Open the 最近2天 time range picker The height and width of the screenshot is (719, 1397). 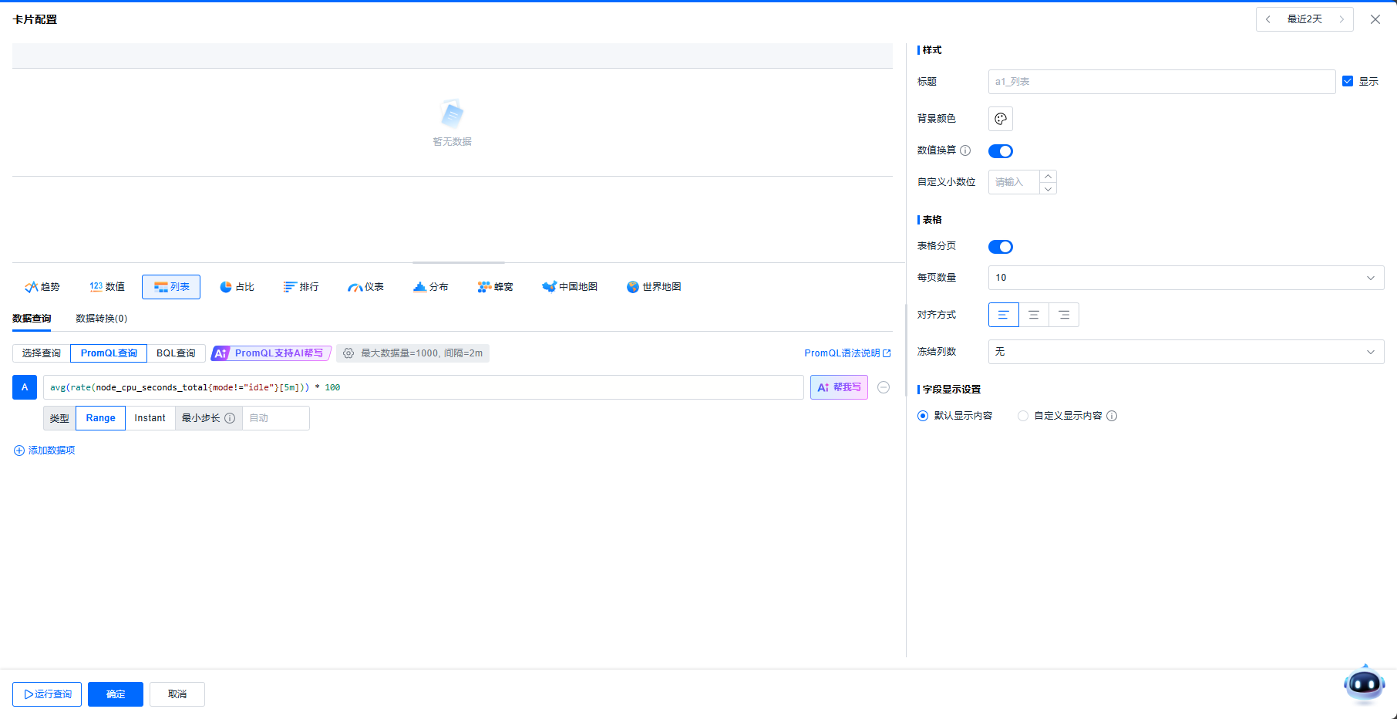click(x=1304, y=19)
